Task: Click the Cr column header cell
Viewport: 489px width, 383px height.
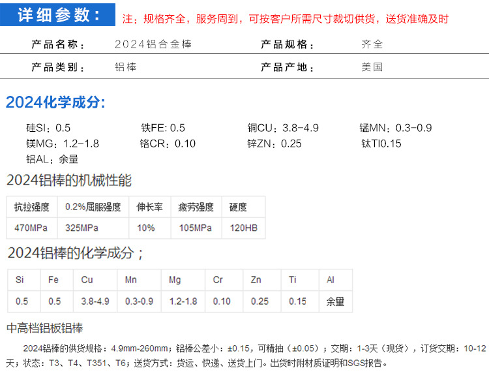Action: point(224,280)
